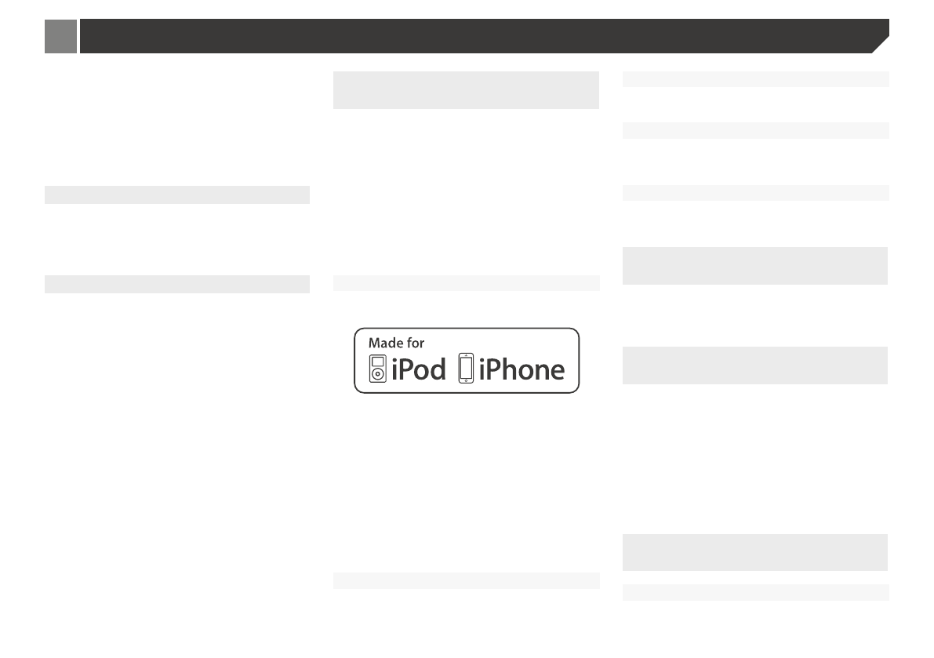Click the final thin bar ending the right column
The width and height of the screenshot is (934, 658).
pyautogui.click(x=755, y=592)
